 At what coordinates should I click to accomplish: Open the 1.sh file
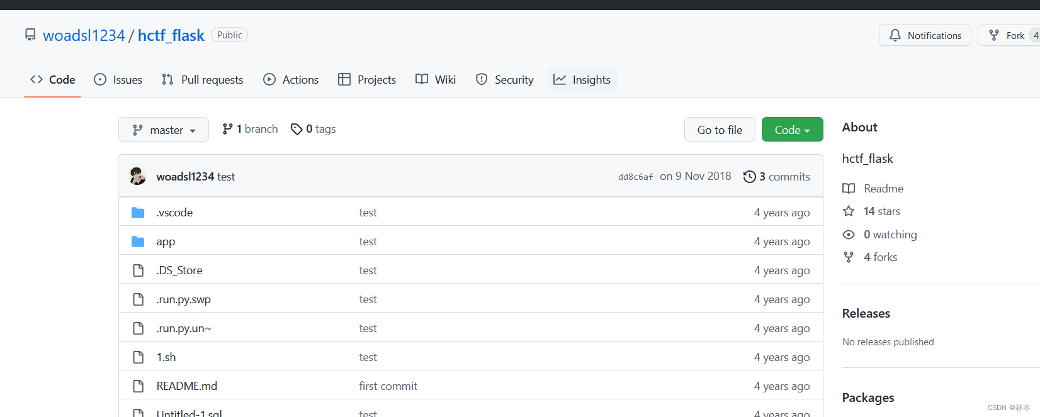166,357
